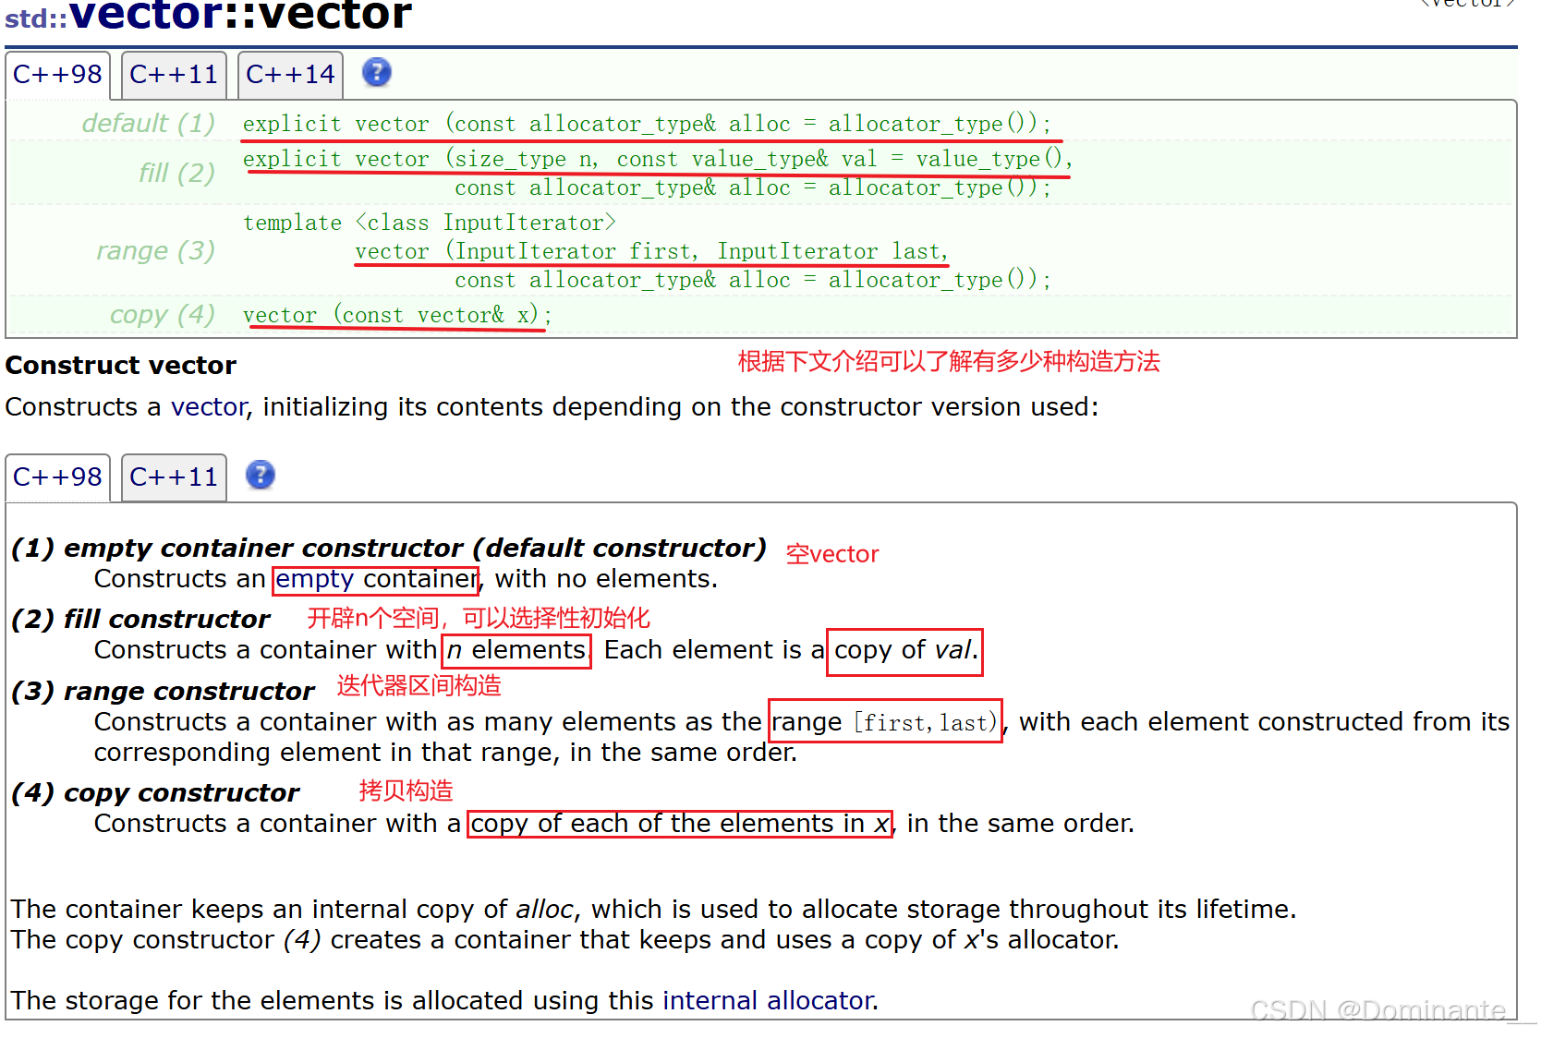Click the '(4) copy constructor' heading
1541x1038 pixels.
coord(155,792)
